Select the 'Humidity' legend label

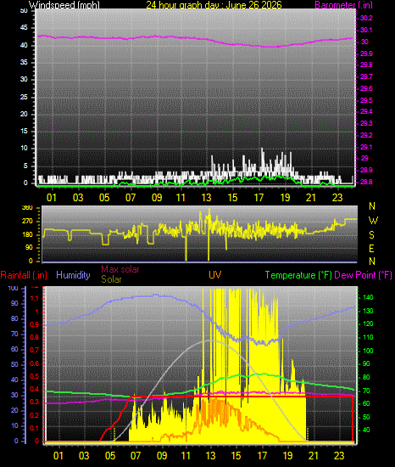(73, 275)
